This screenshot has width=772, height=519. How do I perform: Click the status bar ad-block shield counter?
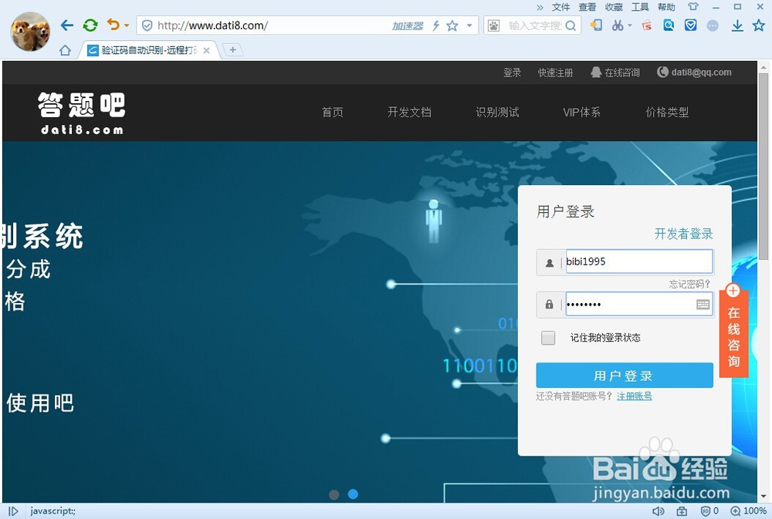709,511
